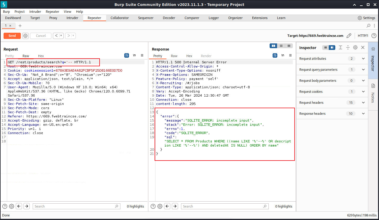Go to next request search match
This screenshot has width=379, height=220.
[26, 206]
